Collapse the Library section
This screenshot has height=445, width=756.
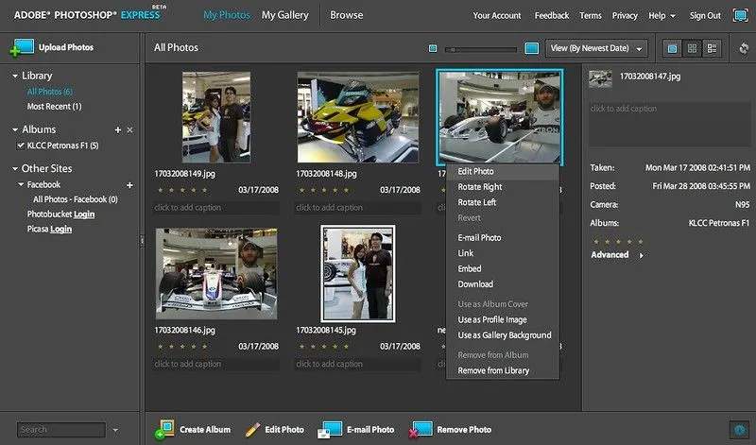tap(15, 76)
